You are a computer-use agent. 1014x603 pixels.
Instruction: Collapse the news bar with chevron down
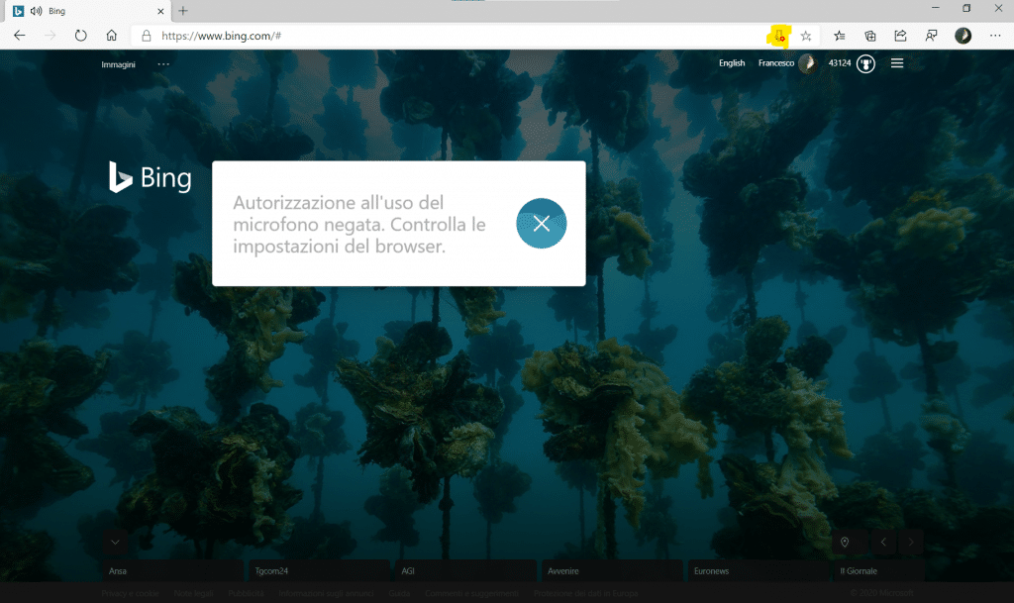116,542
